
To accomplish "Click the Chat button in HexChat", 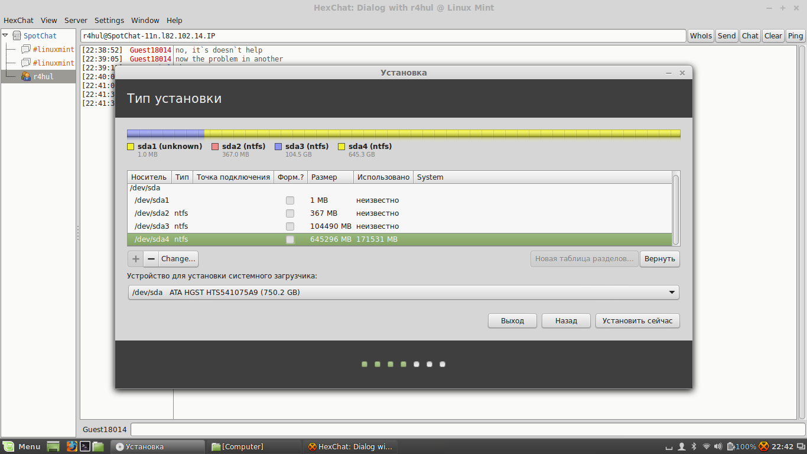I will [750, 36].
